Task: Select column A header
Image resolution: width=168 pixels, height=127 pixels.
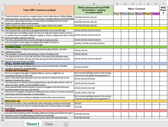Action: pos(39,4)
